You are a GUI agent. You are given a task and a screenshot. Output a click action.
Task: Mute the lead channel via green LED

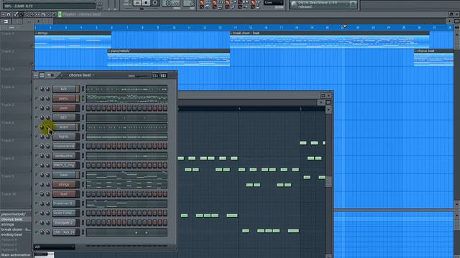point(37,193)
